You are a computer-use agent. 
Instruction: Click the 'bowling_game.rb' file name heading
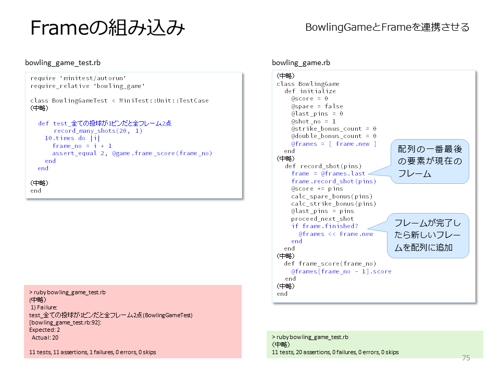point(301,63)
